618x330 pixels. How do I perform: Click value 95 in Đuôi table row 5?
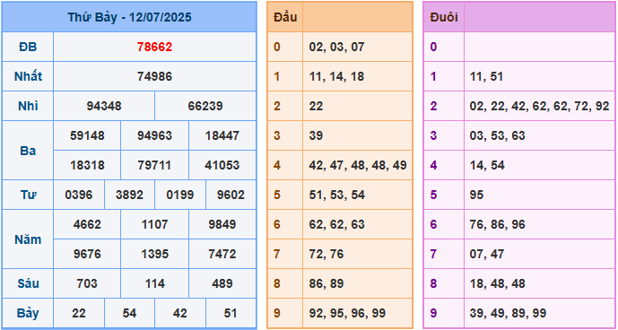point(476,195)
